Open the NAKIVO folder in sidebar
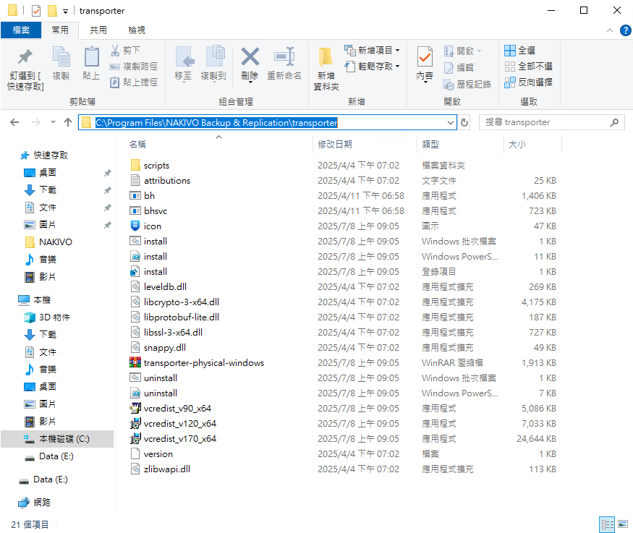 55,242
